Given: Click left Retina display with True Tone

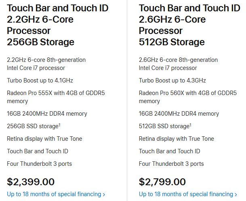Looking at the screenshot, I should tap(44, 139).
